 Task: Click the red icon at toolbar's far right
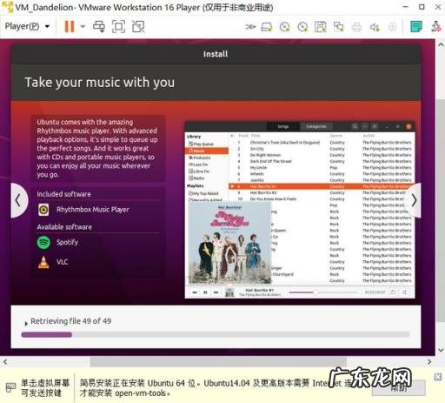click(436, 27)
